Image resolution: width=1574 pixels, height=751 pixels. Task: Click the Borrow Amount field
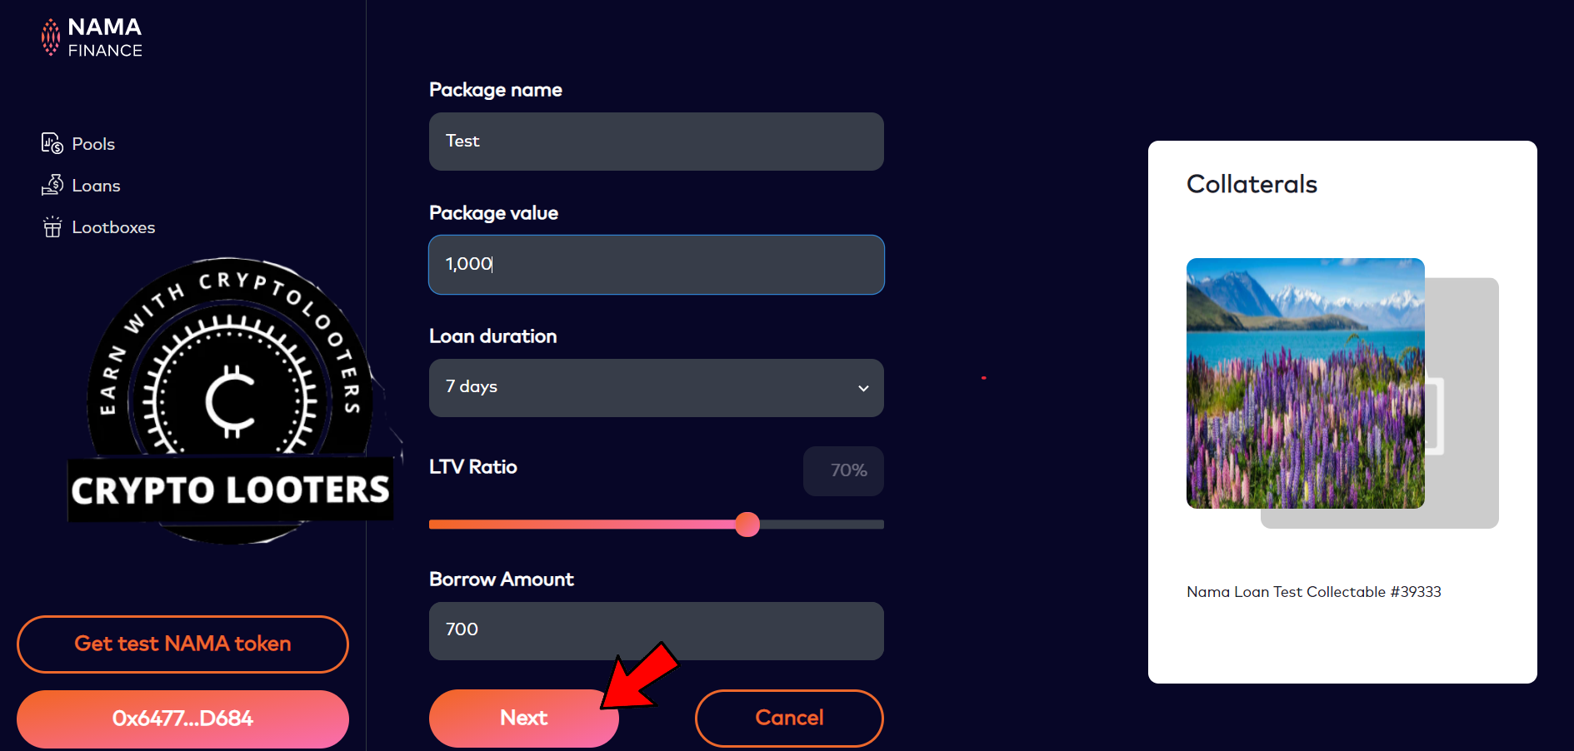[656, 630]
